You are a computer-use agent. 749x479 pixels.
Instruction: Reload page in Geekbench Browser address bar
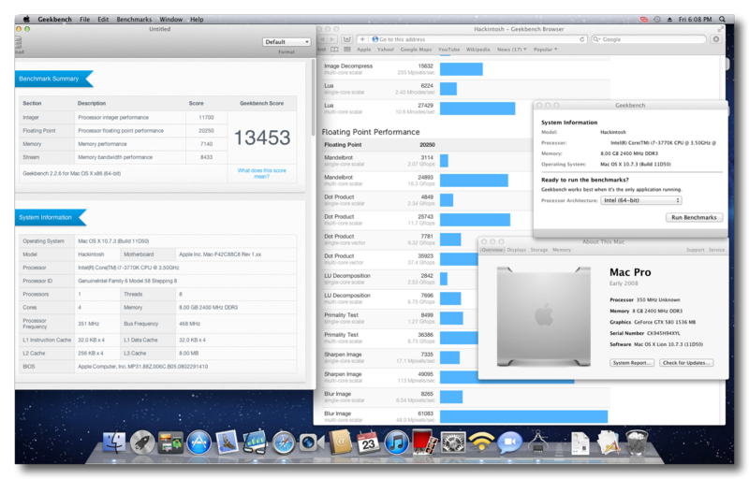coord(581,39)
